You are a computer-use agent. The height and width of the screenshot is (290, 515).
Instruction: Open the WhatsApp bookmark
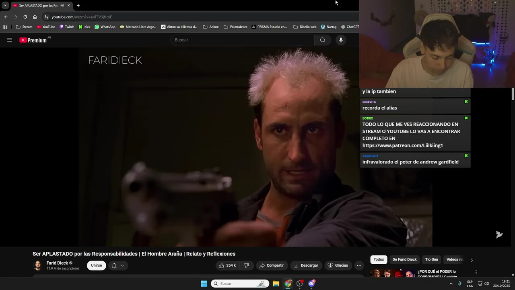tap(105, 27)
